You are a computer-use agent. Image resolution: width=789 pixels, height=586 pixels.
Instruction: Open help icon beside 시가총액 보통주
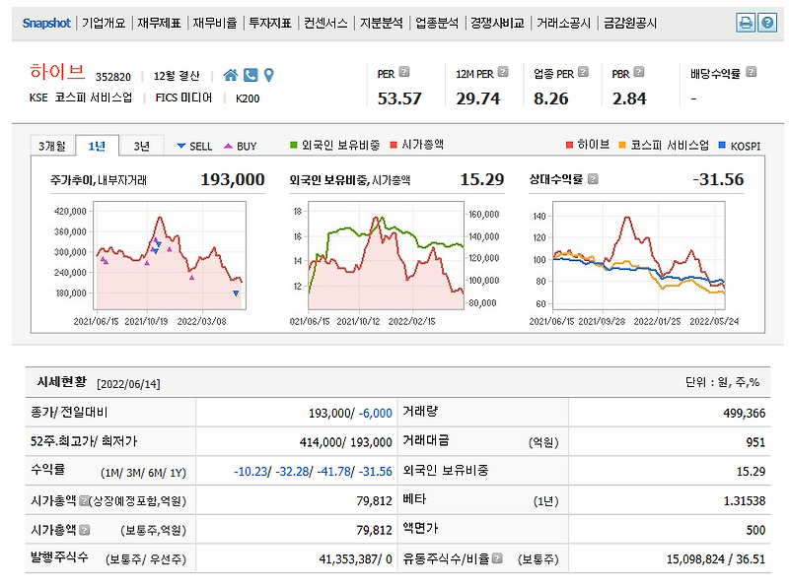point(85,529)
